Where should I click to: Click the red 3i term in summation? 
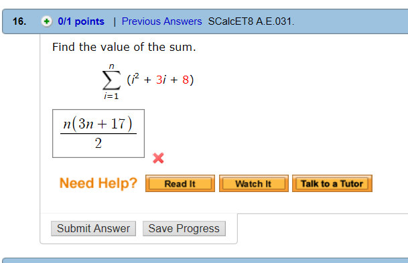[x=161, y=80]
